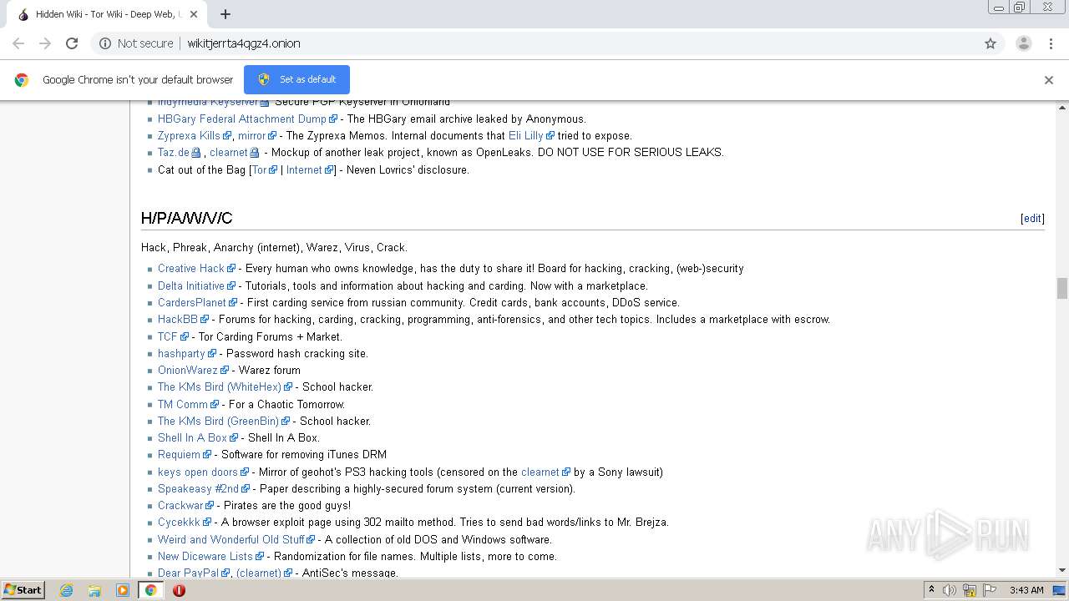Dismiss the default browser notification bar
Viewport: 1069px width, 601px height.
[1048, 80]
